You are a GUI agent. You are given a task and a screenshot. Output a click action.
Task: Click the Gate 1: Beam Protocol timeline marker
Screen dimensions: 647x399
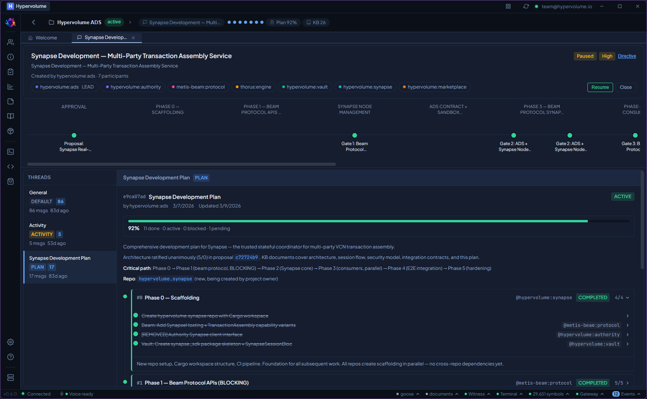click(355, 135)
